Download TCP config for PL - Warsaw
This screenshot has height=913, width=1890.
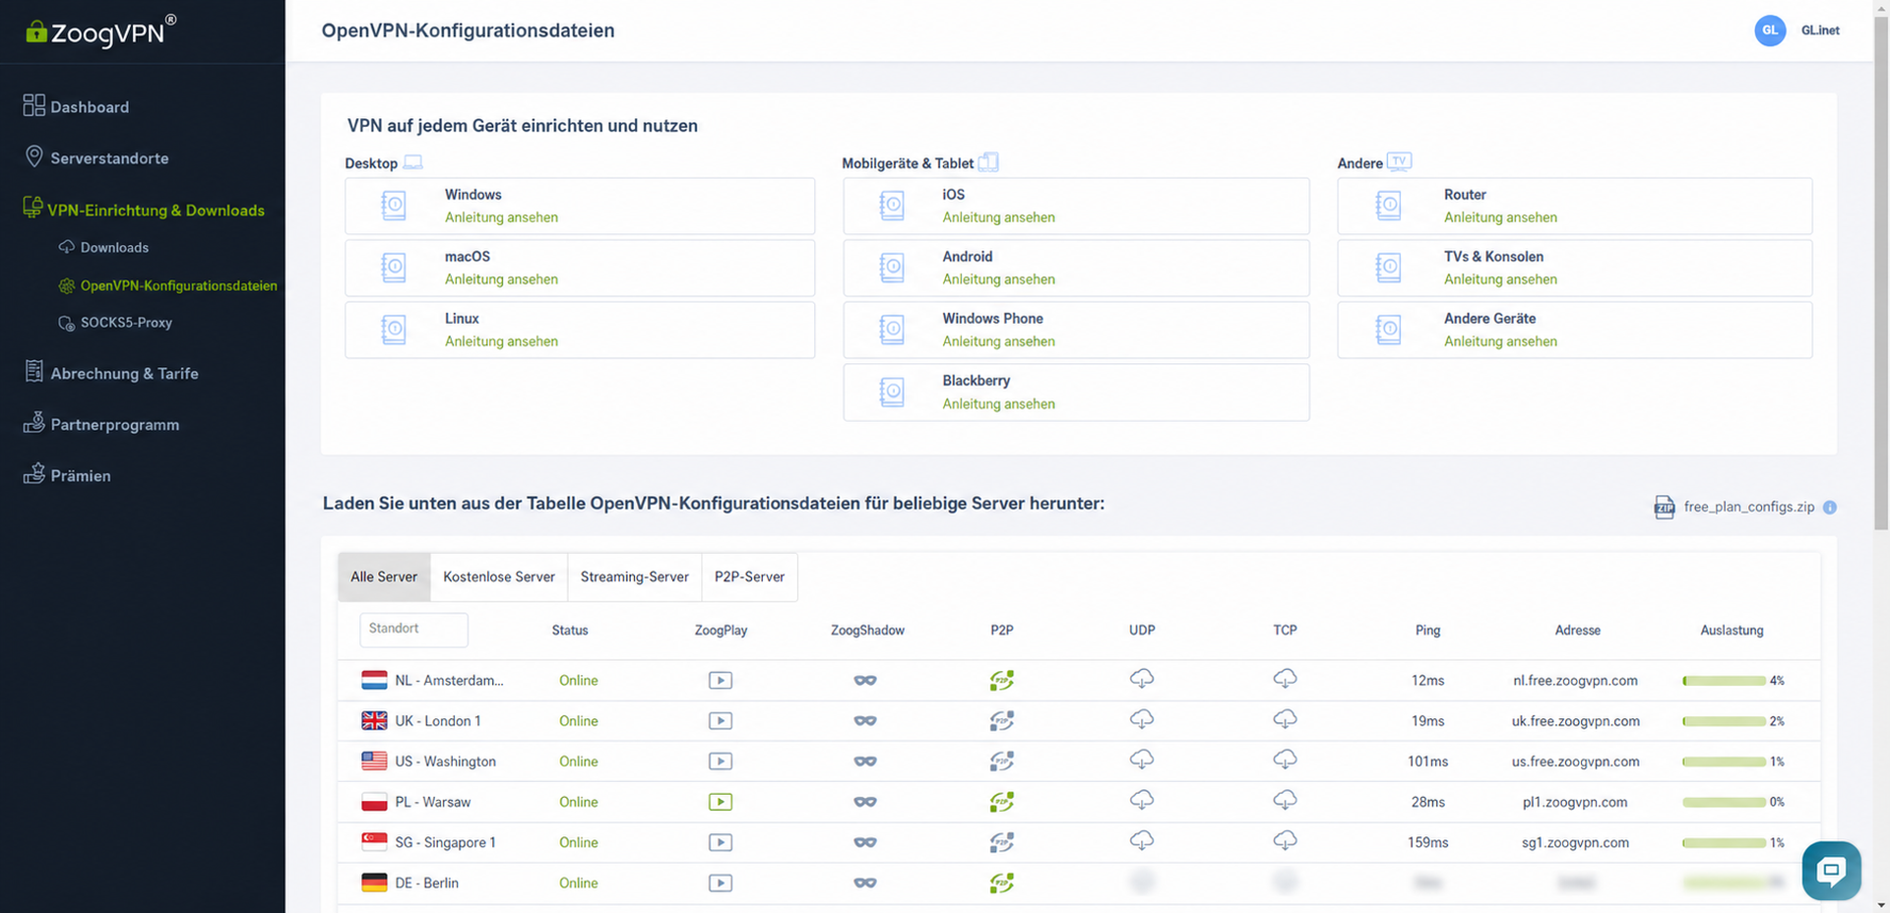pyautogui.click(x=1285, y=801)
